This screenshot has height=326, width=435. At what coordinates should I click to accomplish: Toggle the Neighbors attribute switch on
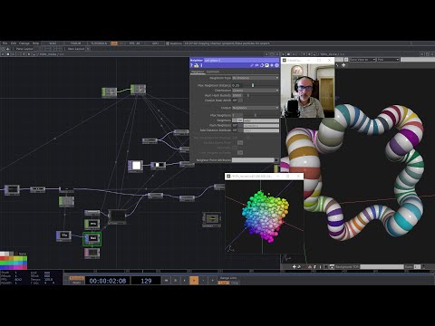237,120
